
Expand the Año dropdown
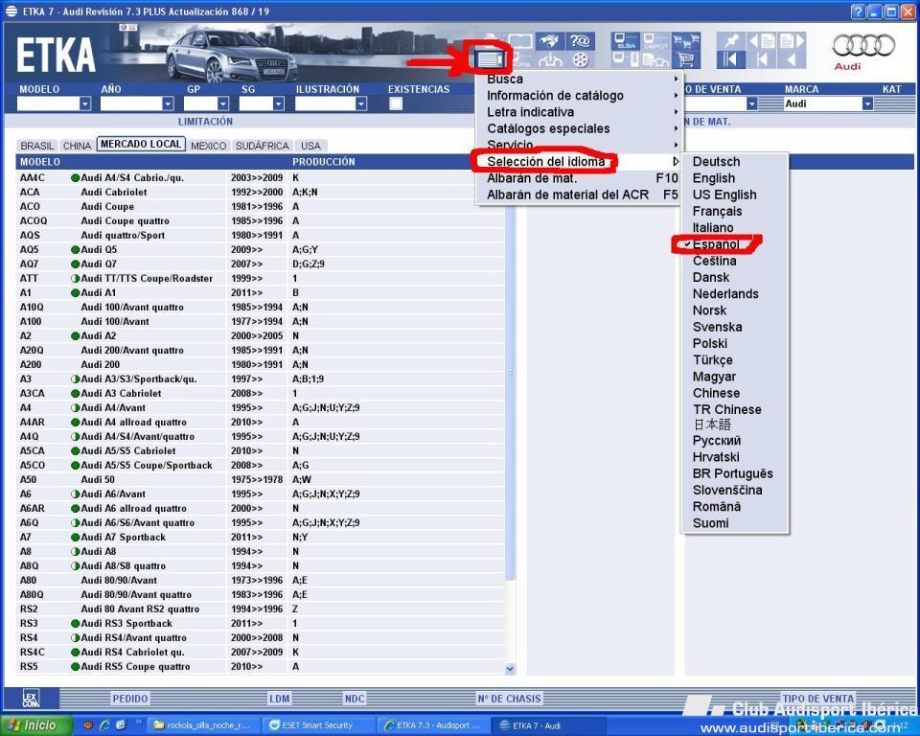tap(169, 103)
